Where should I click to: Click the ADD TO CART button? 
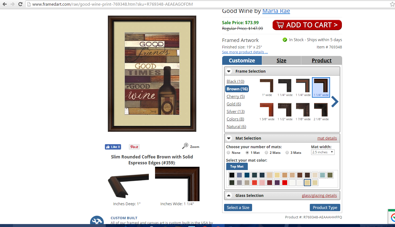tap(307, 25)
